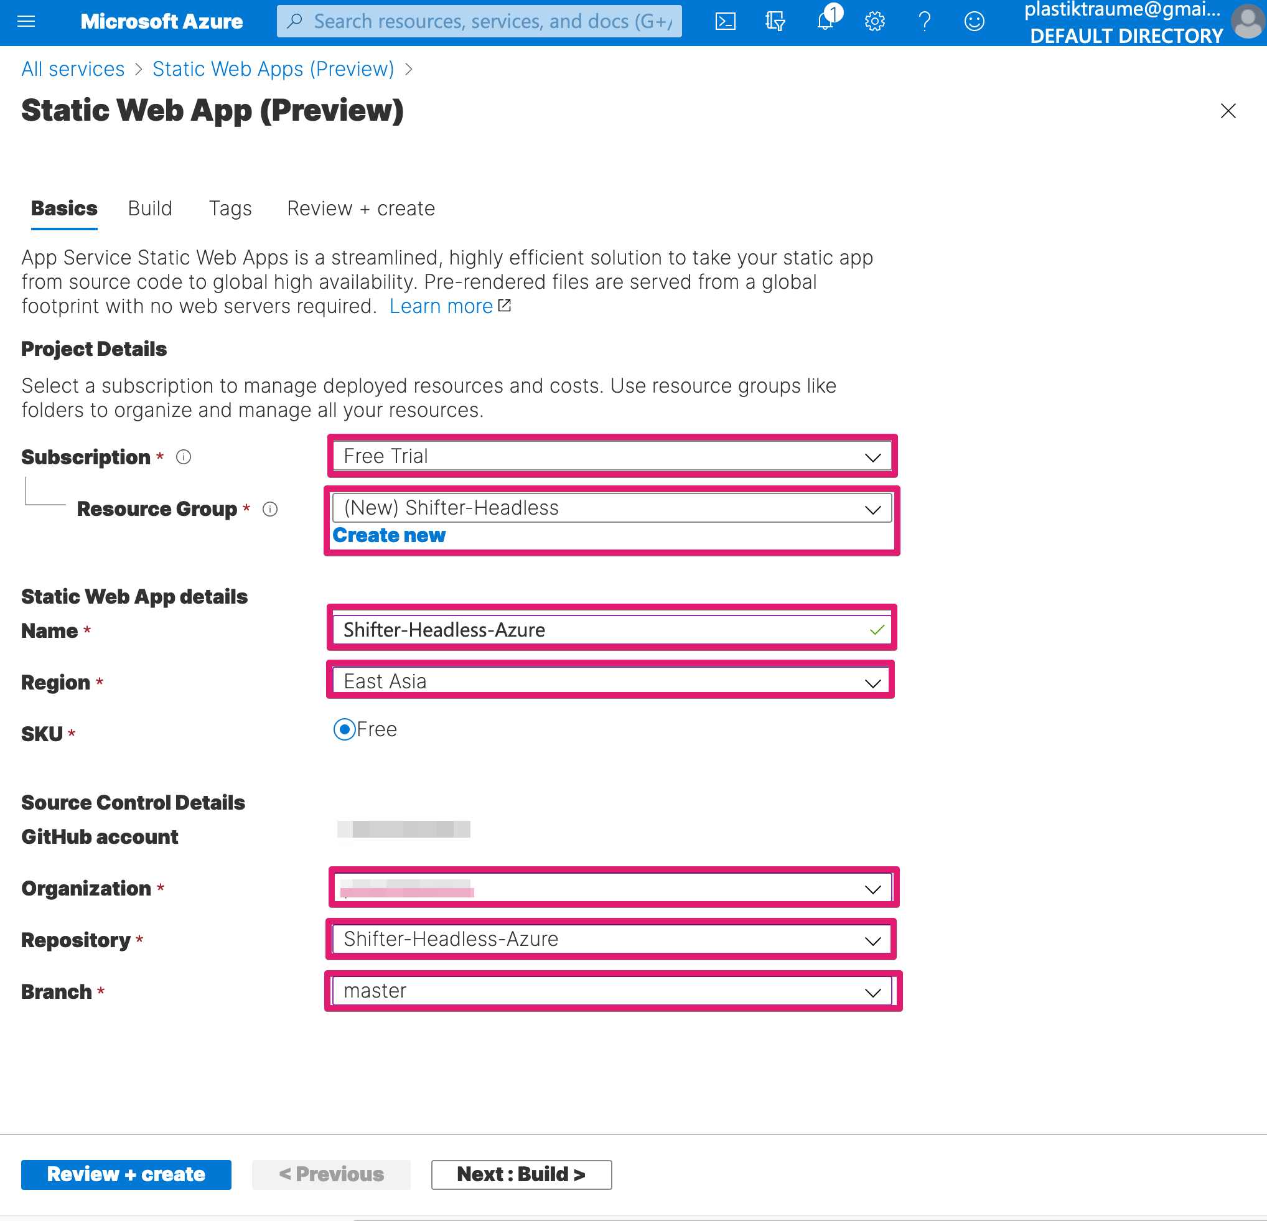Click the Previous button
1267x1221 pixels.
click(331, 1174)
